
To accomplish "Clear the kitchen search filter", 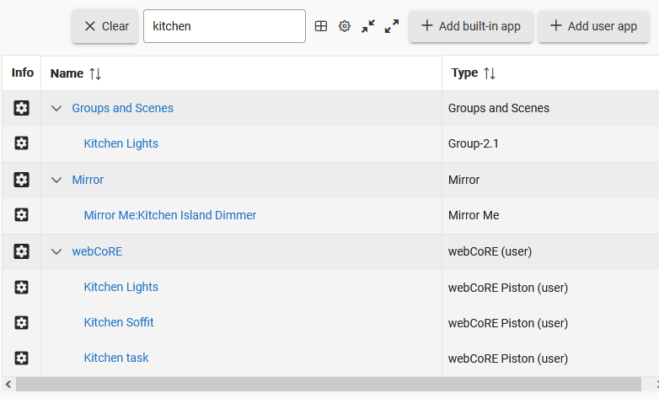I will point(105,26).
